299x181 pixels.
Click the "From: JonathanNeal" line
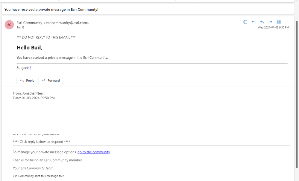coord(28,93)
